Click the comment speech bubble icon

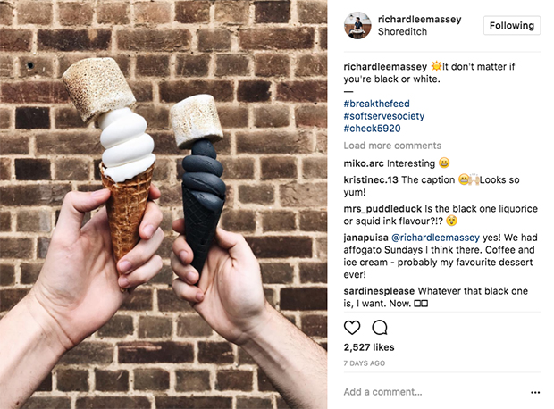click(380, 328)
